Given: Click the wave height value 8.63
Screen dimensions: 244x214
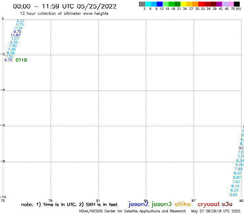Looking at the screenshot, I should click(233, 195).
